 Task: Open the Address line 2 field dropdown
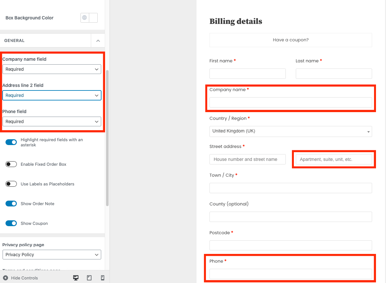[52, 95]
